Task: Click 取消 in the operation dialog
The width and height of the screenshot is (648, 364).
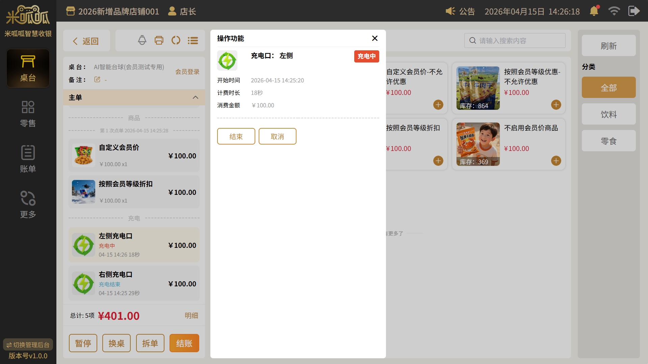Action: tap(277, 136)
